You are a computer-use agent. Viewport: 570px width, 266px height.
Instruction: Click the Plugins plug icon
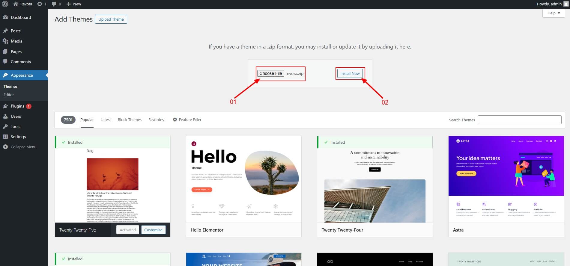pos(5,106)
